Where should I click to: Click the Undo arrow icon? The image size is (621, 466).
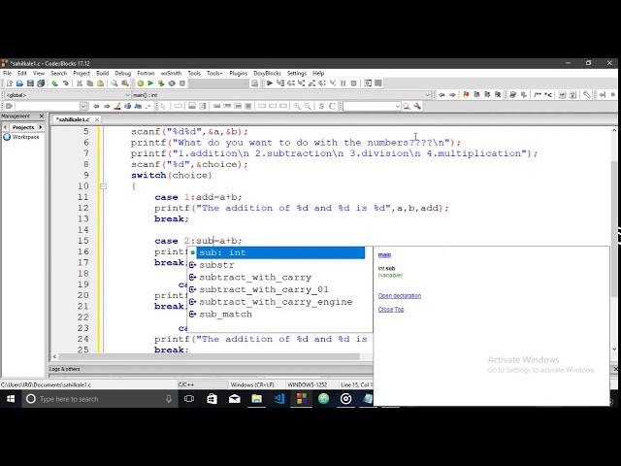click(x=54, y=83)
